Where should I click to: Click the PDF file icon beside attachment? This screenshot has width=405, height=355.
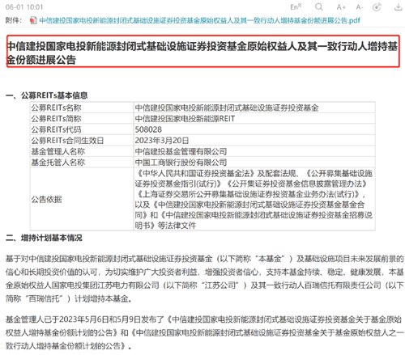(x=33, y=20)
